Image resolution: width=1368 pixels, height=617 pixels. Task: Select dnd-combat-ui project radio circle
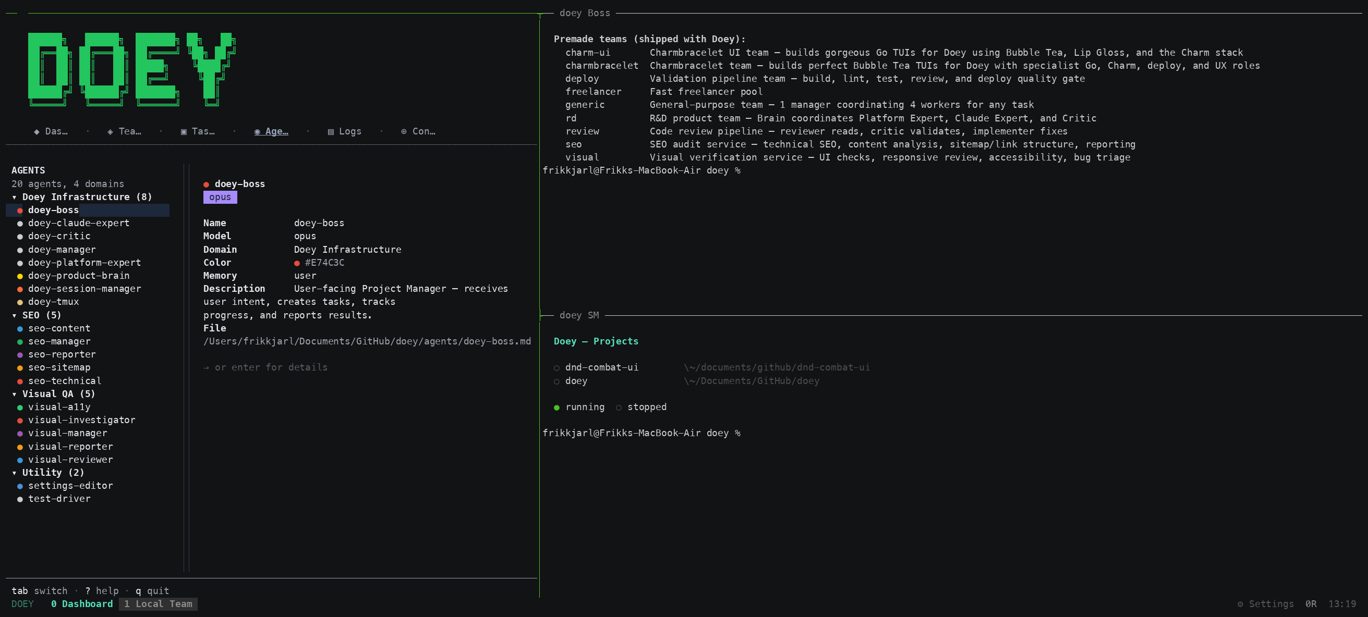point(556,368)
